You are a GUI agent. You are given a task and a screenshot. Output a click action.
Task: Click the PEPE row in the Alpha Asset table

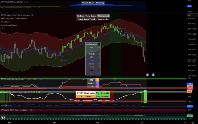[93, 64]
